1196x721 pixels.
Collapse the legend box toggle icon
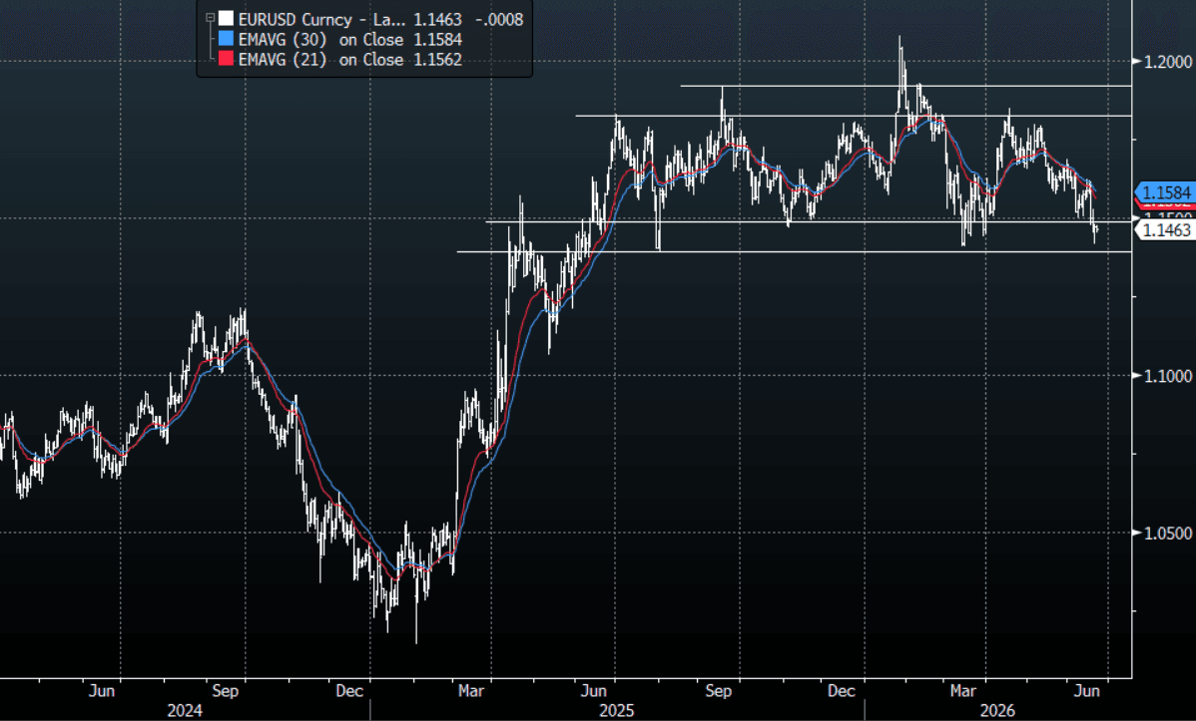pyautogui.click(x=210, y=18)
